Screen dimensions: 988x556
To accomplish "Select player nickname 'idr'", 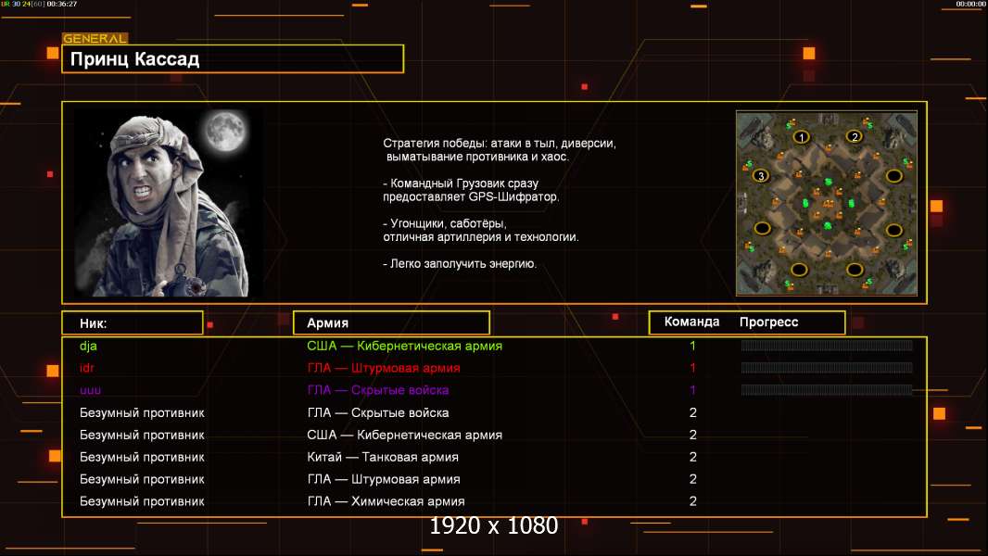I will coord(87,368).
